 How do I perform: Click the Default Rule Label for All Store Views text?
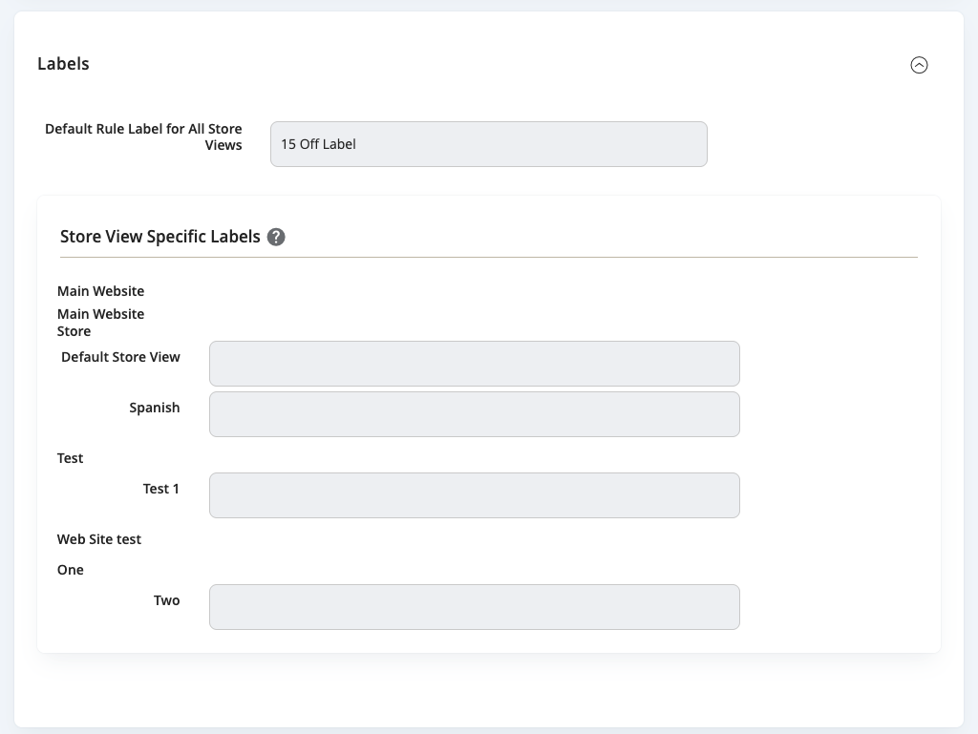tap(143, 136)
